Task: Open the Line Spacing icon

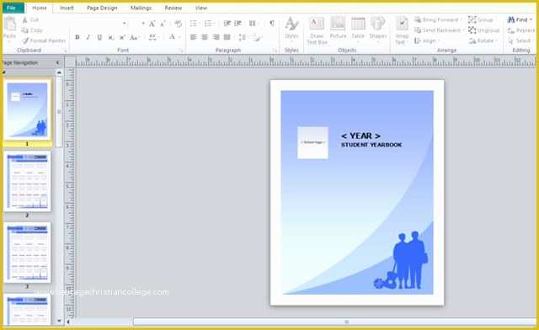Action: 243,37
